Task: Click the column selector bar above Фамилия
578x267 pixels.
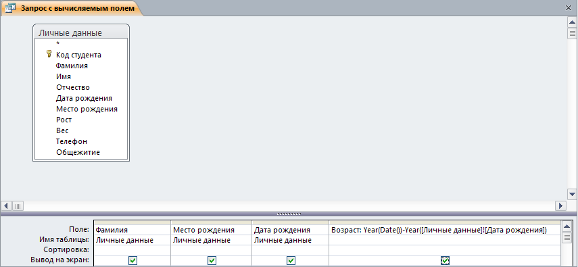Action: (133, 223)
